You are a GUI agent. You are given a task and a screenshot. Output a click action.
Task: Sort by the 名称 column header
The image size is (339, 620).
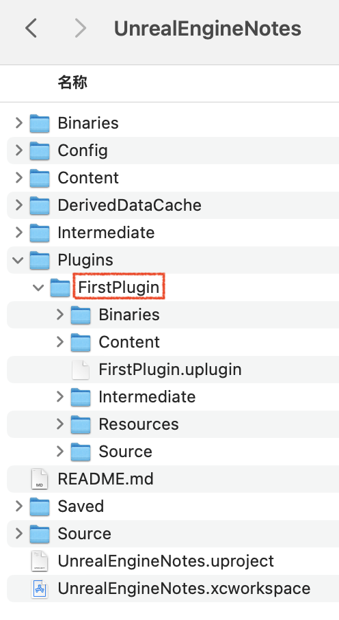pyautogui.click(x=72, y=82)
